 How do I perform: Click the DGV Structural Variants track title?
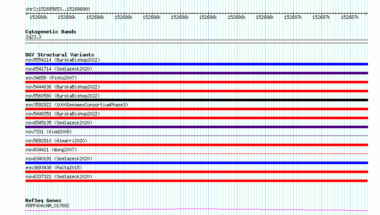60,55
